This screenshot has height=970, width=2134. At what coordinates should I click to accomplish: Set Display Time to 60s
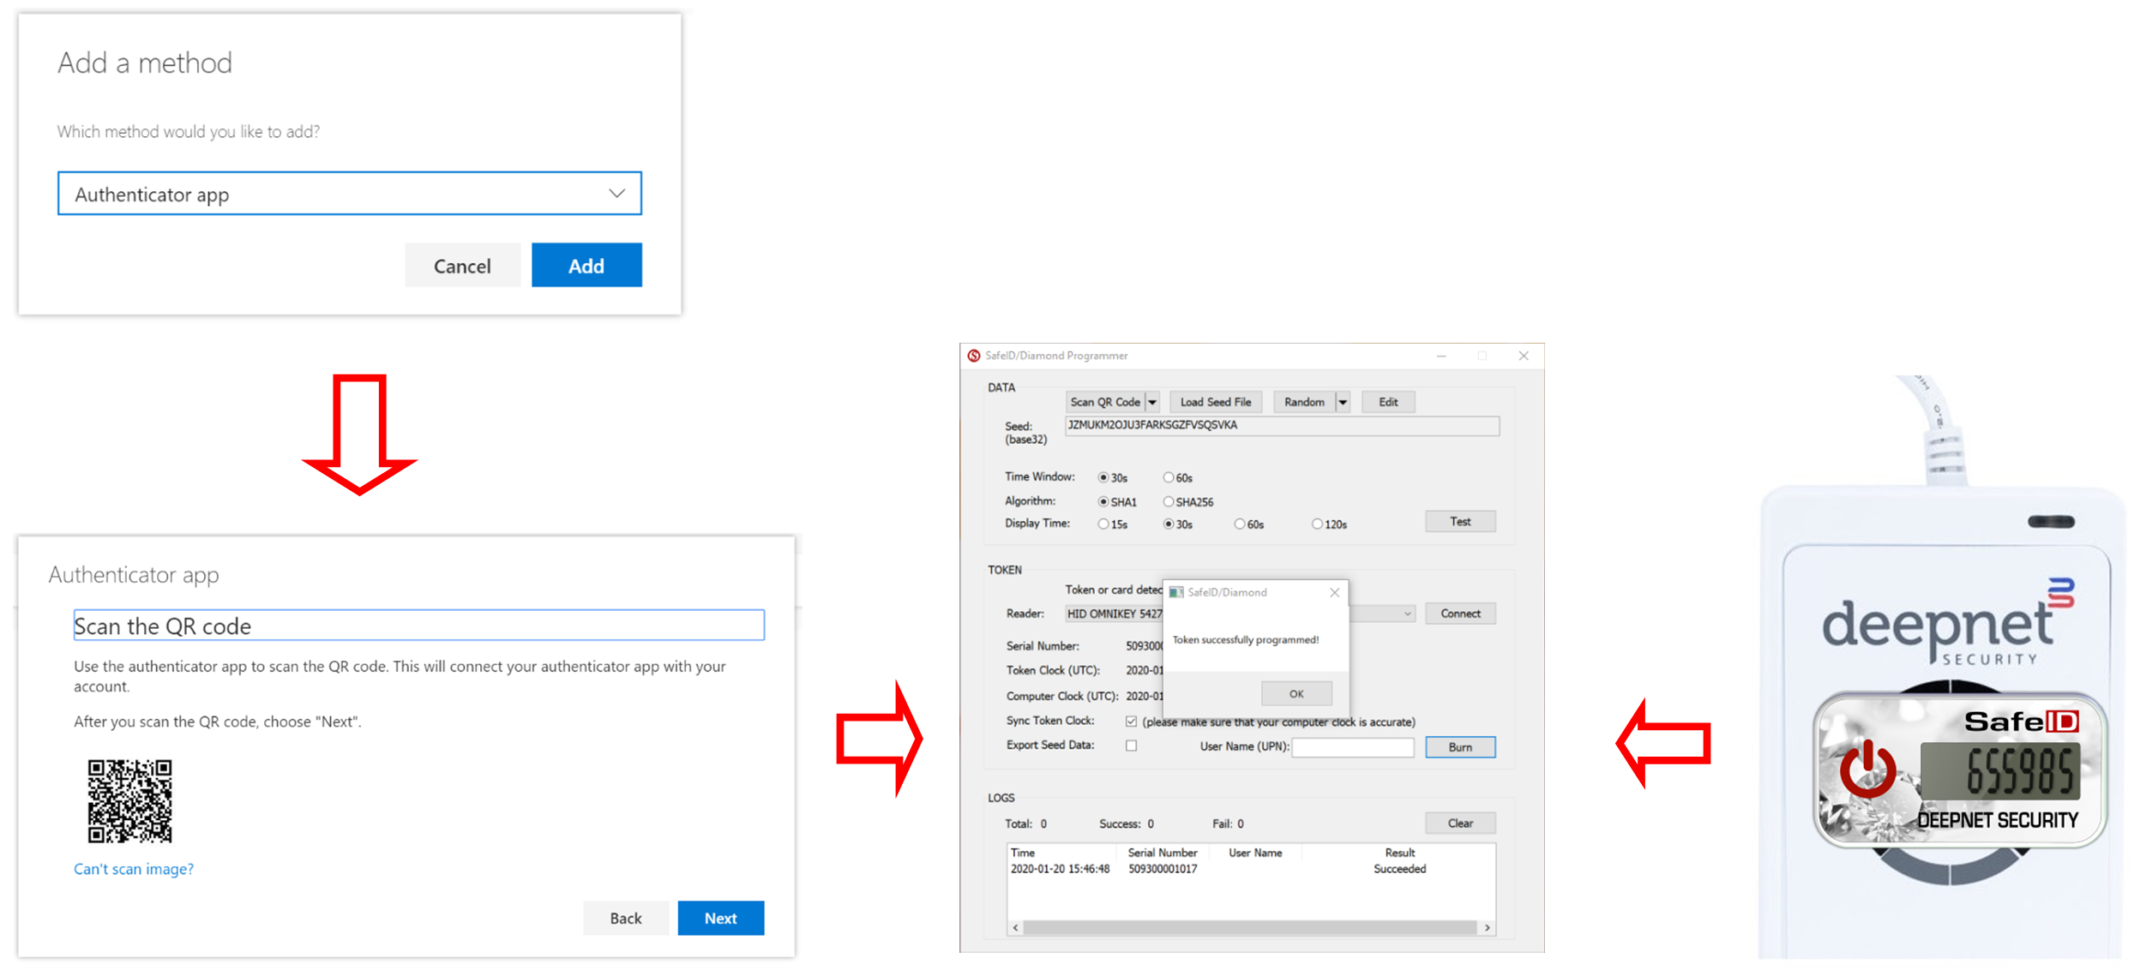[x=1240, y=524]
